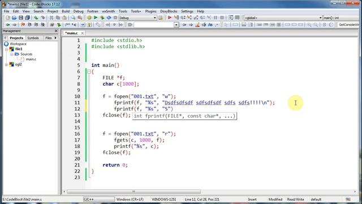
Task: Click the WINDOWS-1251 encoding status text
Action: pyautogui.click(x=163, y=199)
